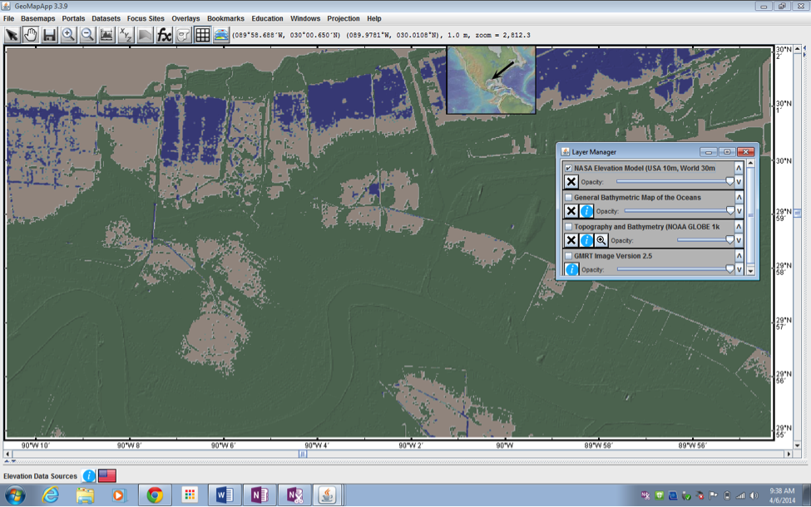Expand the Overlays menu
This screenshot has width=811, height=507.
tap(185, 17)
